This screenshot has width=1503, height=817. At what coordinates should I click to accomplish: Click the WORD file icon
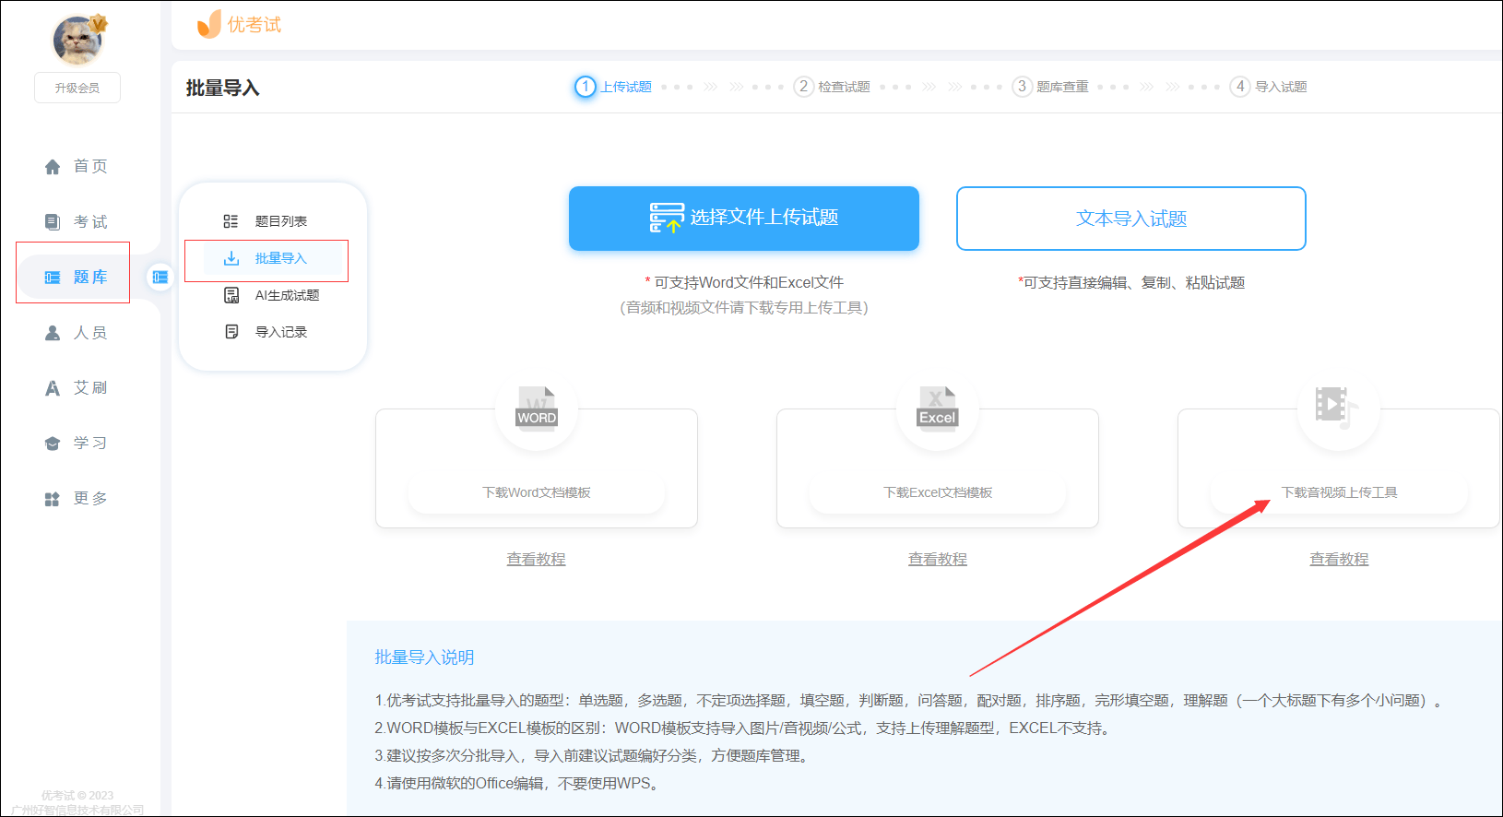point(537,407)
